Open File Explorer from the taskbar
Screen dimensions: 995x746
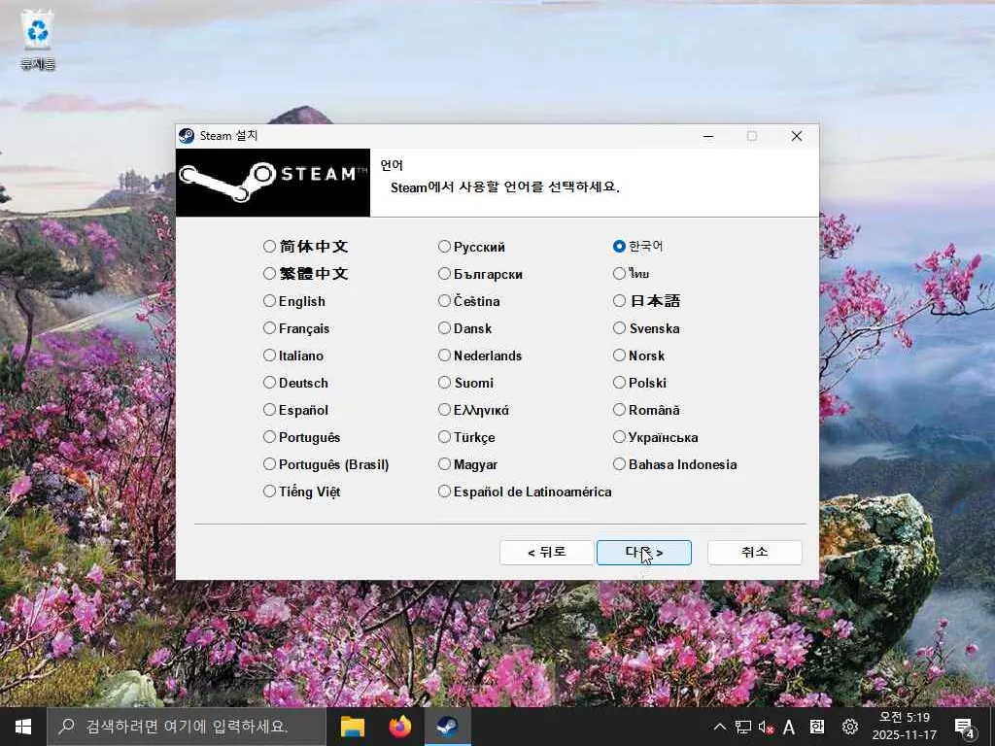(x=353, y=727)
